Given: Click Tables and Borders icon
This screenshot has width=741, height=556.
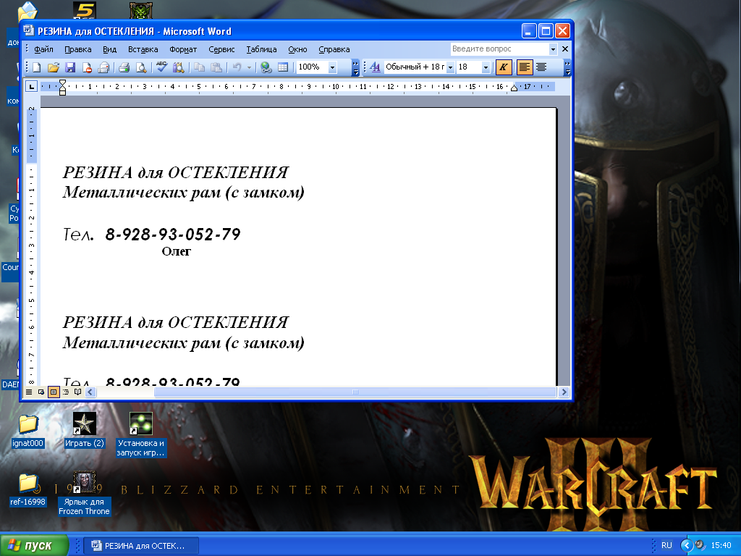Looking at the screenshot, I should [283, 67].
